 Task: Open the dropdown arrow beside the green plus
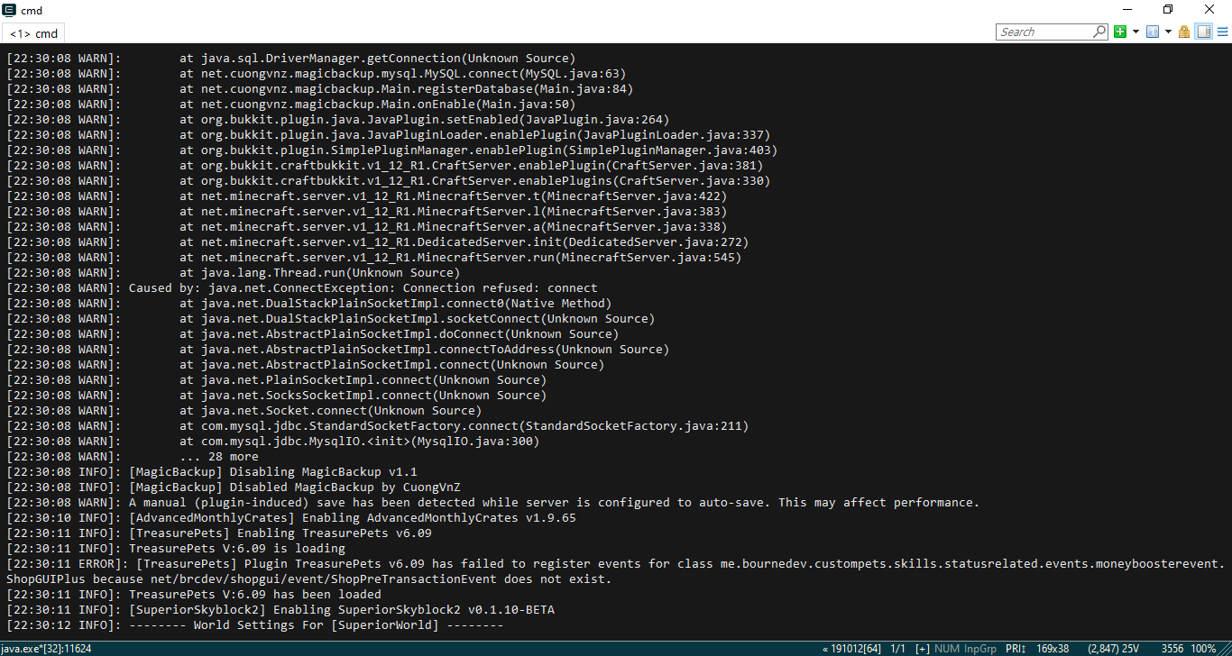click(1135, 32)
